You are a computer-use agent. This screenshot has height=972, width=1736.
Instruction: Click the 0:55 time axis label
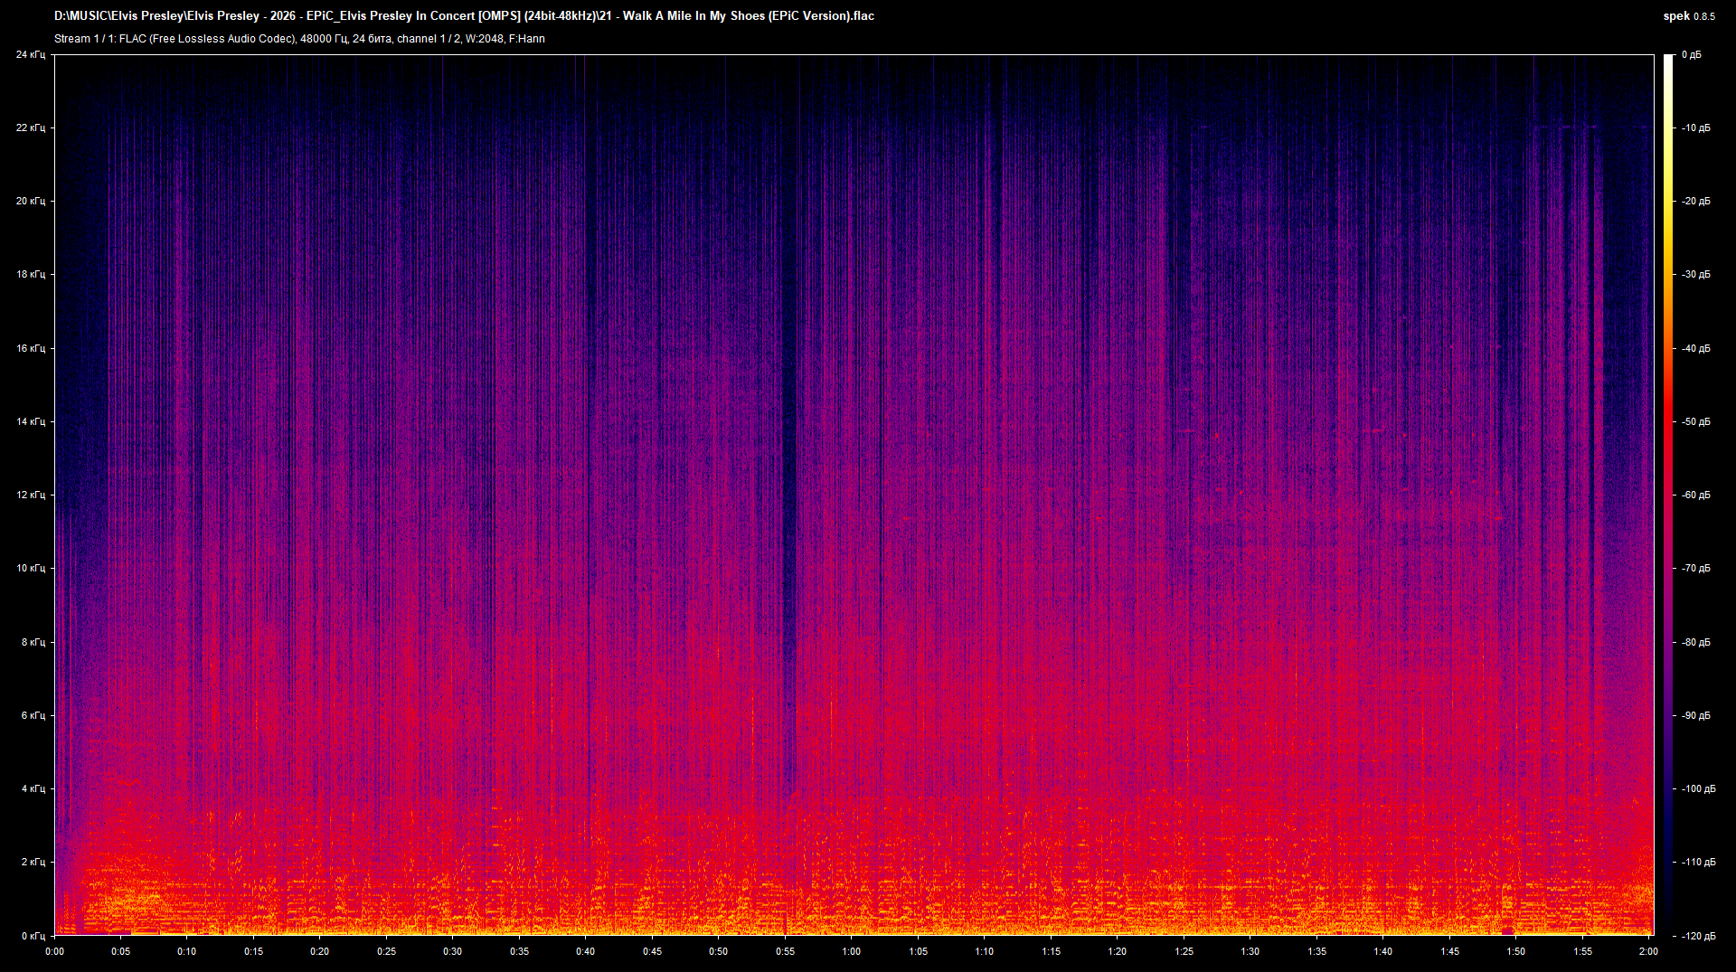pos(785,951)
